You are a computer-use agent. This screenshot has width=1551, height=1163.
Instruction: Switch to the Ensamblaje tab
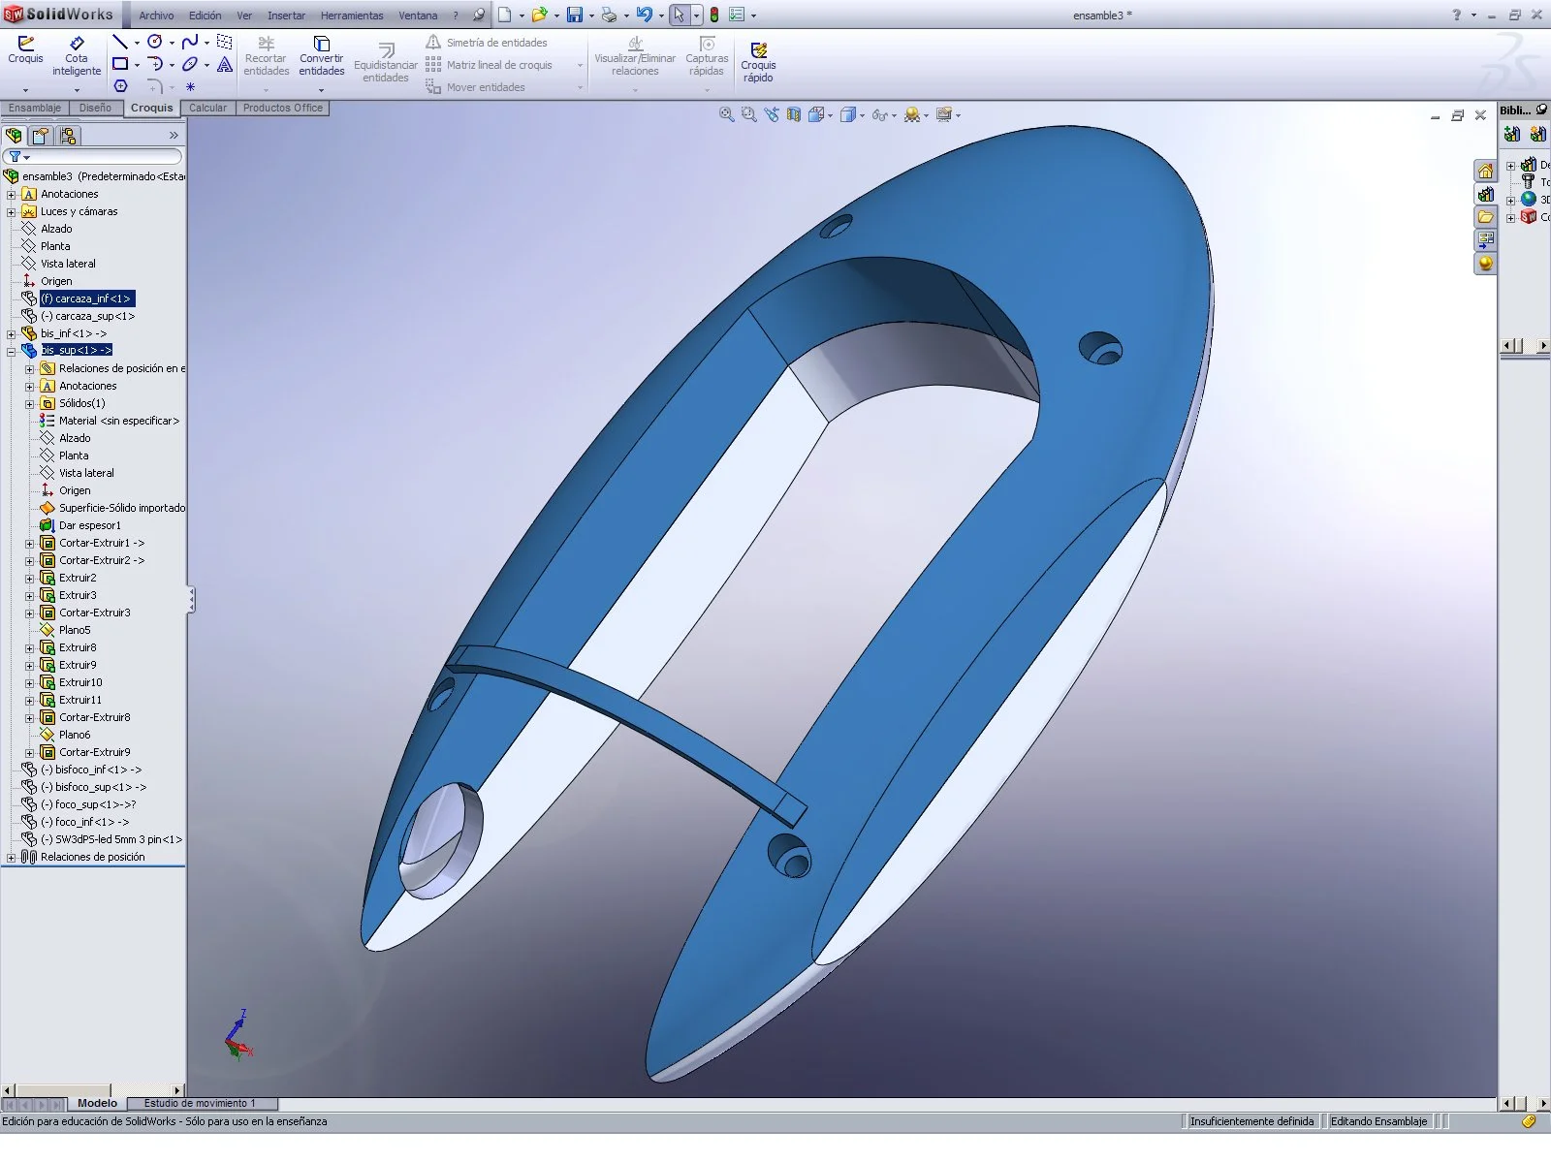35,108
